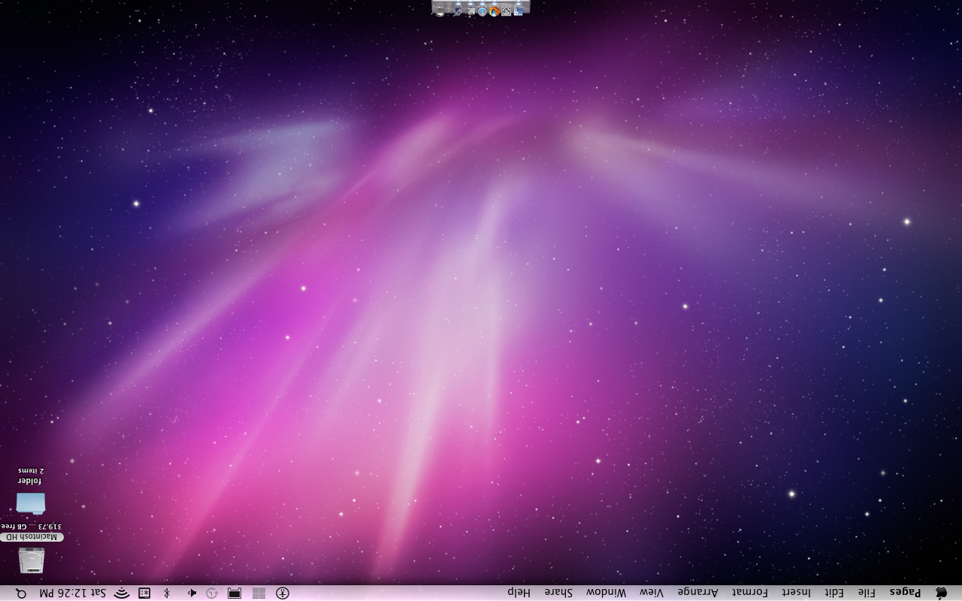Open the File menu
This screenshot has height=601, width=962.
[867, 592]
